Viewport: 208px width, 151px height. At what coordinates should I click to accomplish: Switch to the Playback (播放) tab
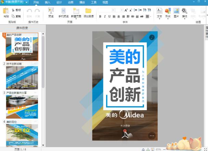point(82,2)
